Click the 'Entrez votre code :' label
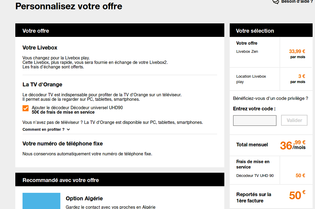The image size is (315, 209). pyautogui.click(x=254, y=109)
